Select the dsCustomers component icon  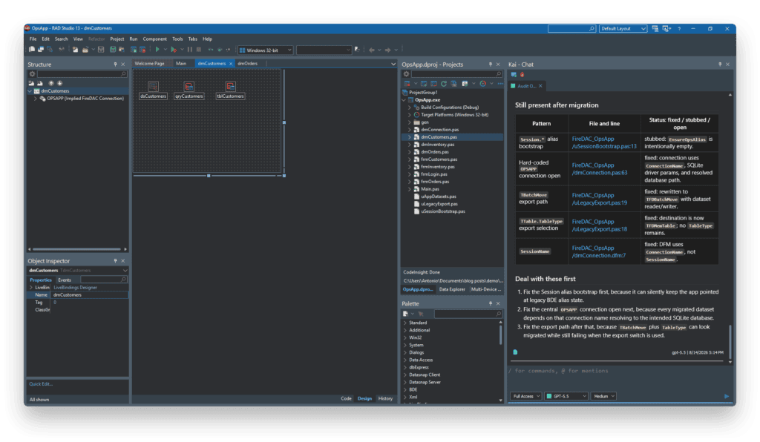pyautogui.click(x=153, y=87)
